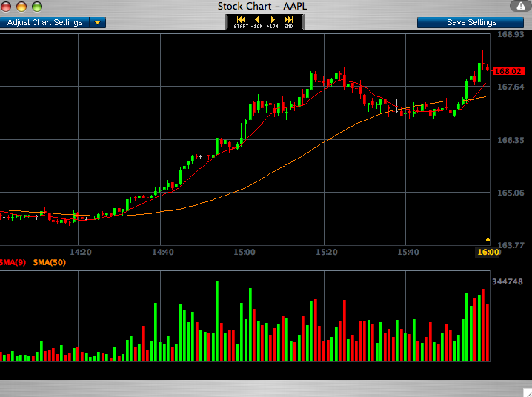Screen dimensions: 532x397
Task: Select the SMA(50) indicator label
Action: click(x=50, y=262)
